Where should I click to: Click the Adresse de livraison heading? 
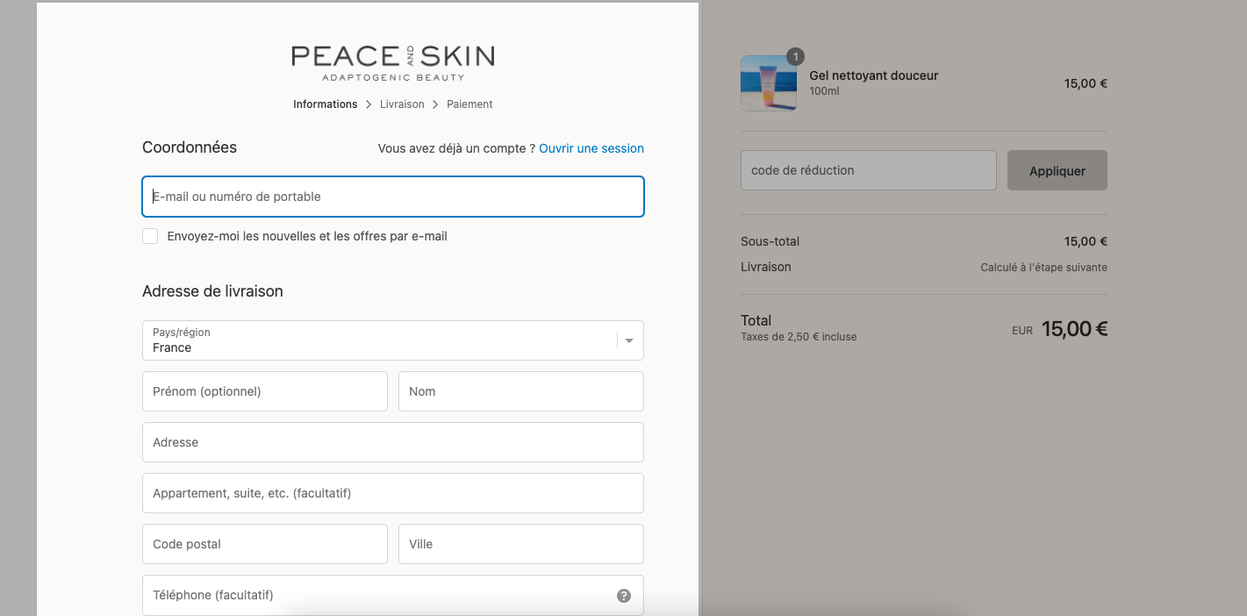point(212,291)
